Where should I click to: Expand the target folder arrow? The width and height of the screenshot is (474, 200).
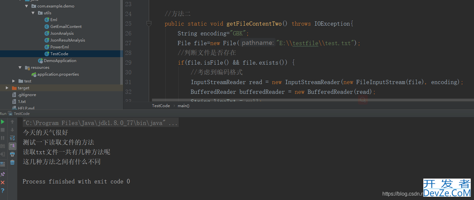click(x=7, y=88)
